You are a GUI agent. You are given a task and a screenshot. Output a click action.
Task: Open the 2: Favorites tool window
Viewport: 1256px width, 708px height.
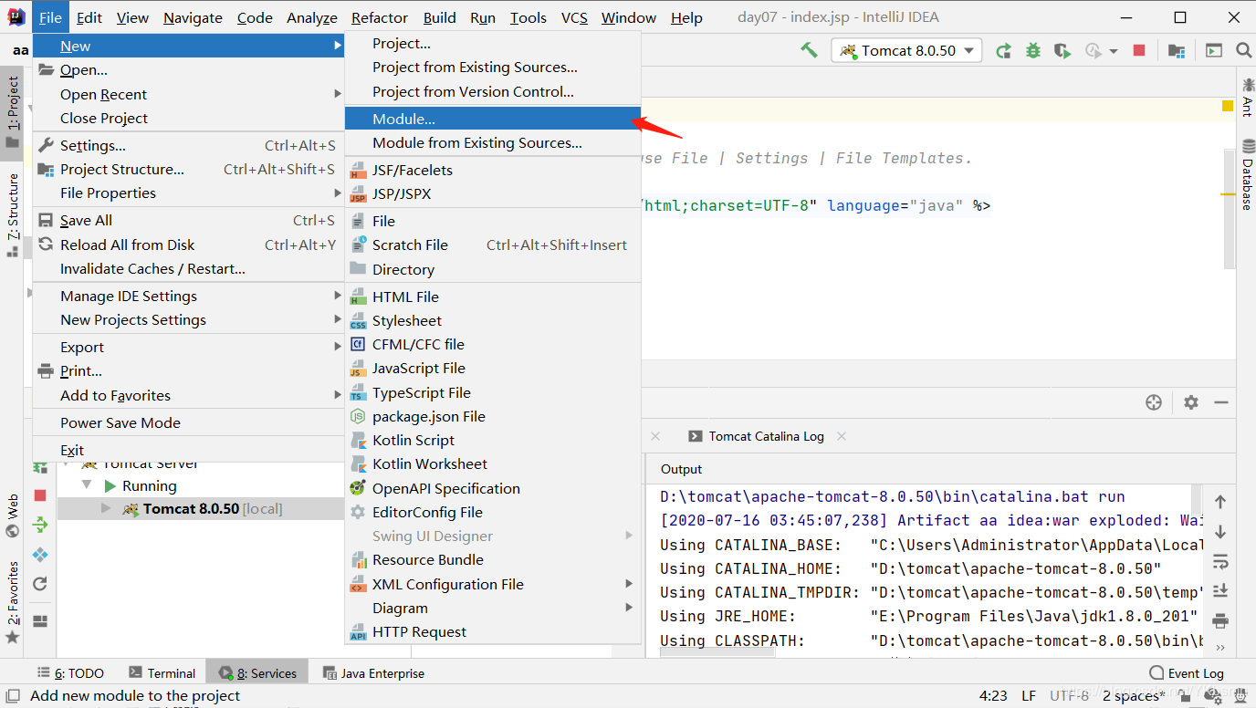click(x=13, y=602)
